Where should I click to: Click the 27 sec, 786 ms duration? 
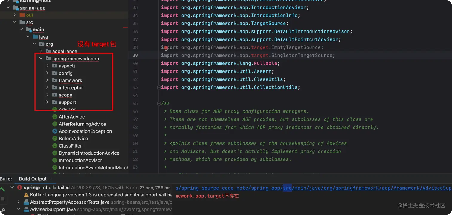155,188
